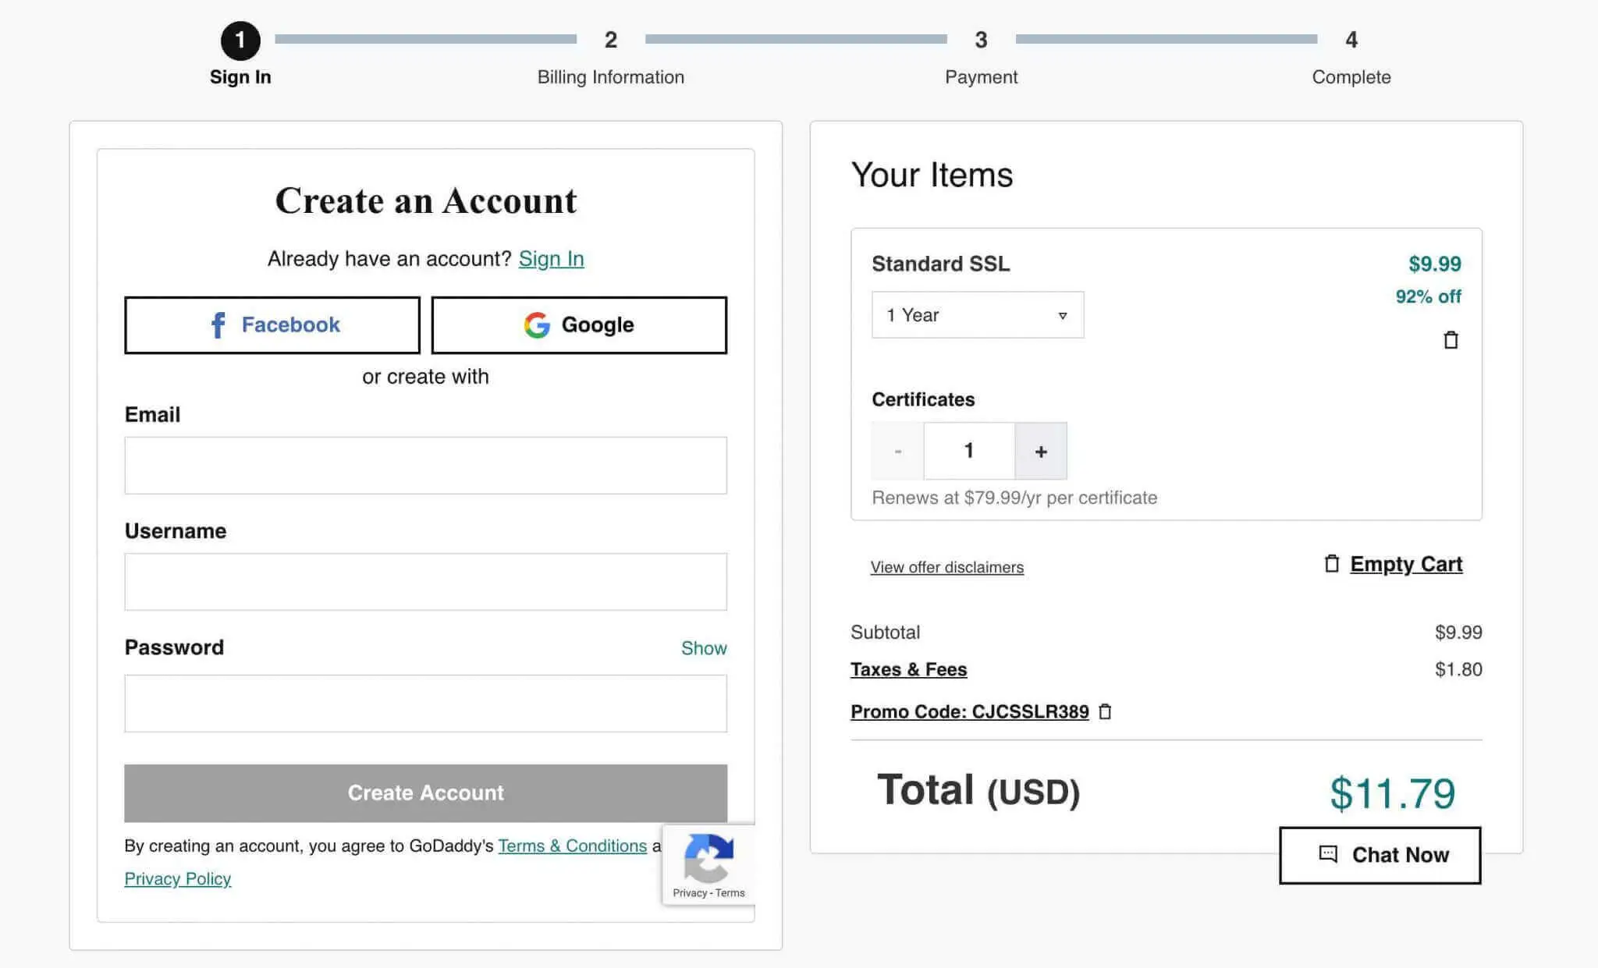The height and width of the screenshot is (968, 1598).
Task: Open Terms & Conditions link
Action: 572,846
